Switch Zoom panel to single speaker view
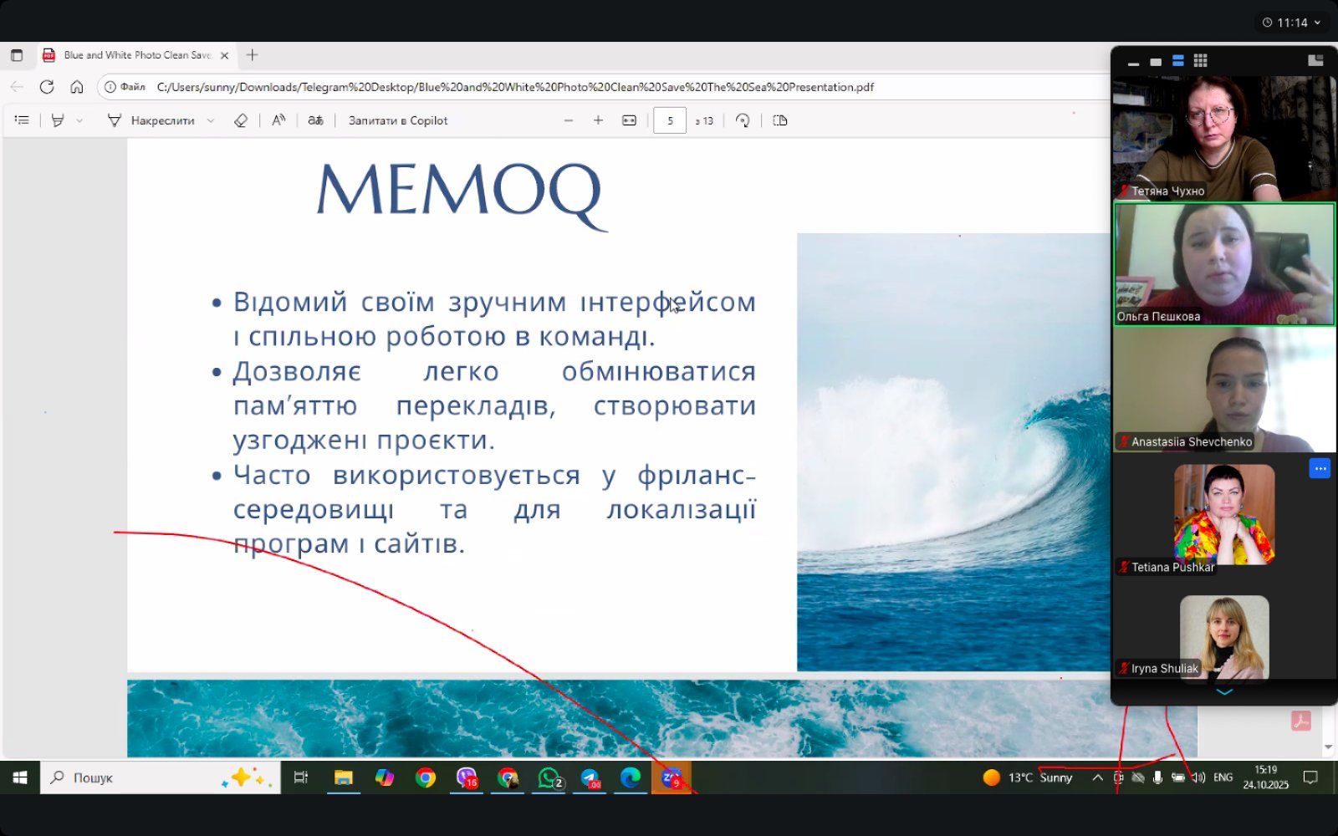 coord(1156,62)
